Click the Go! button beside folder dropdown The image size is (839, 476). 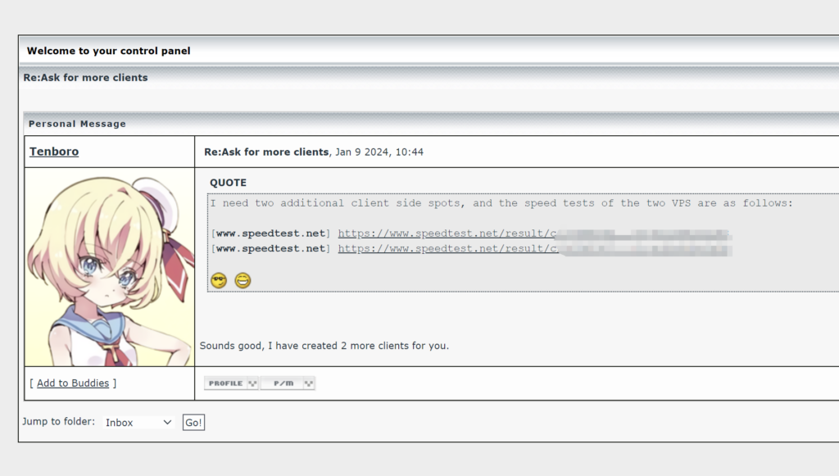click(x=193, y=423)
